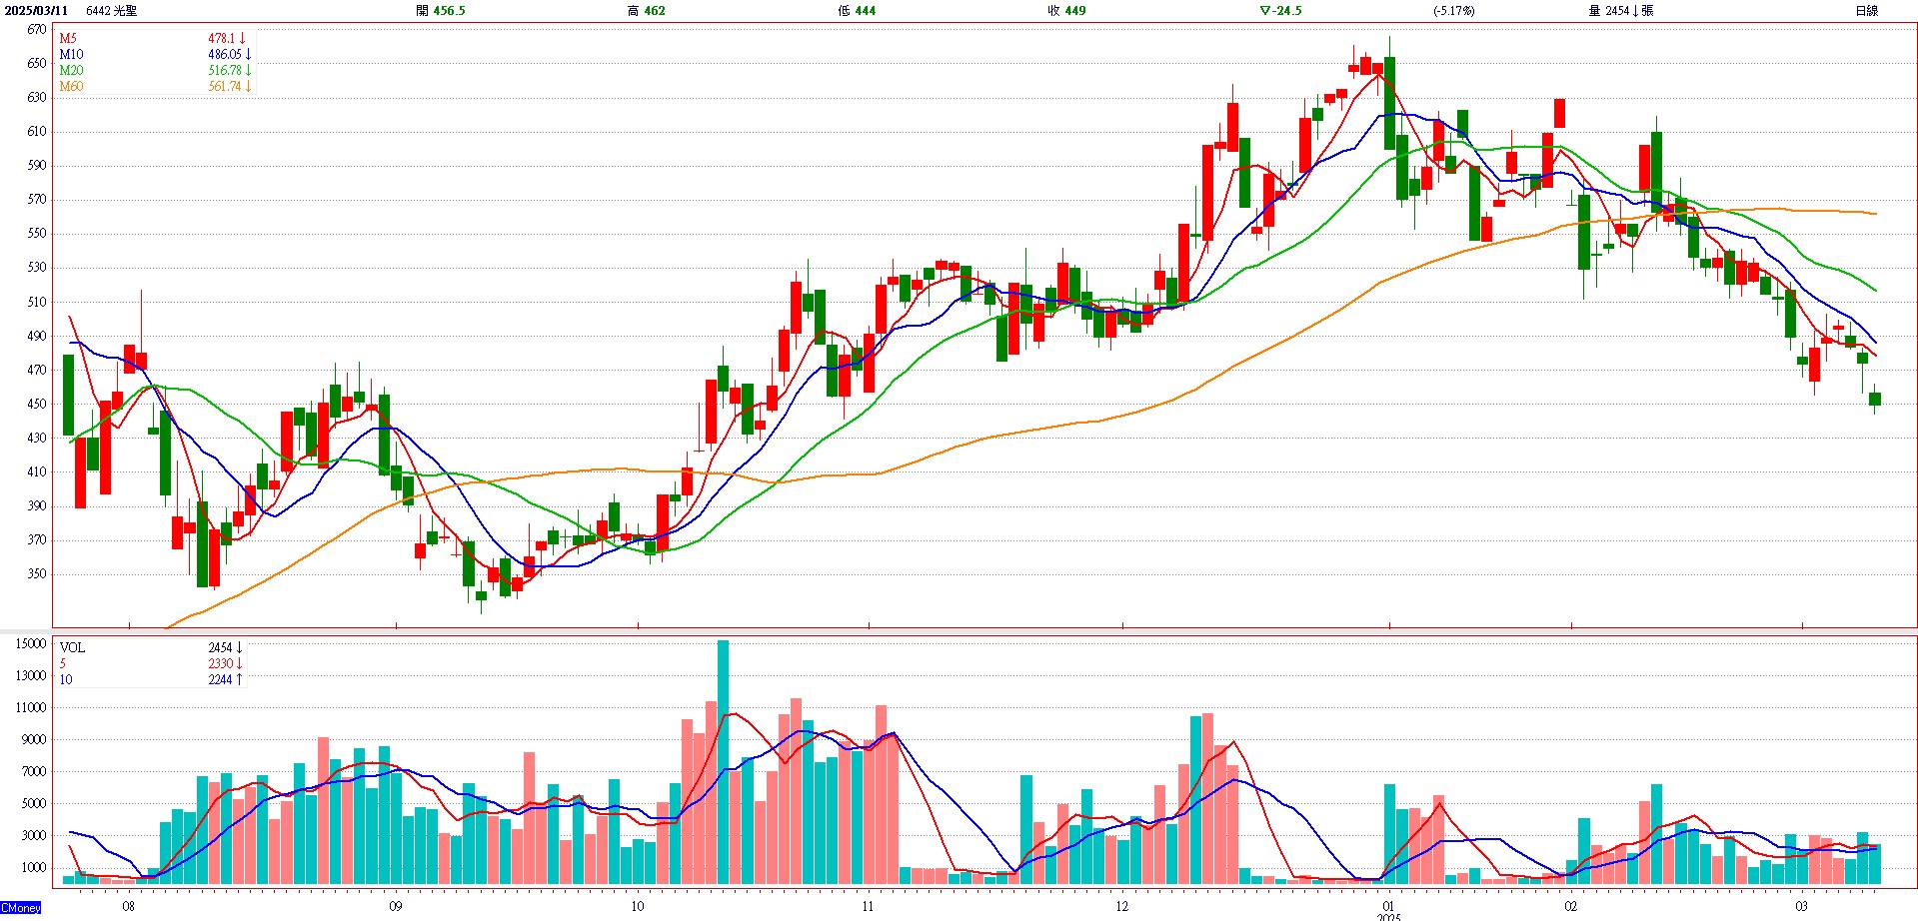Click the 390 price axis label
This screenshot has height=921, width=1918.
click(x=37, y=506)
